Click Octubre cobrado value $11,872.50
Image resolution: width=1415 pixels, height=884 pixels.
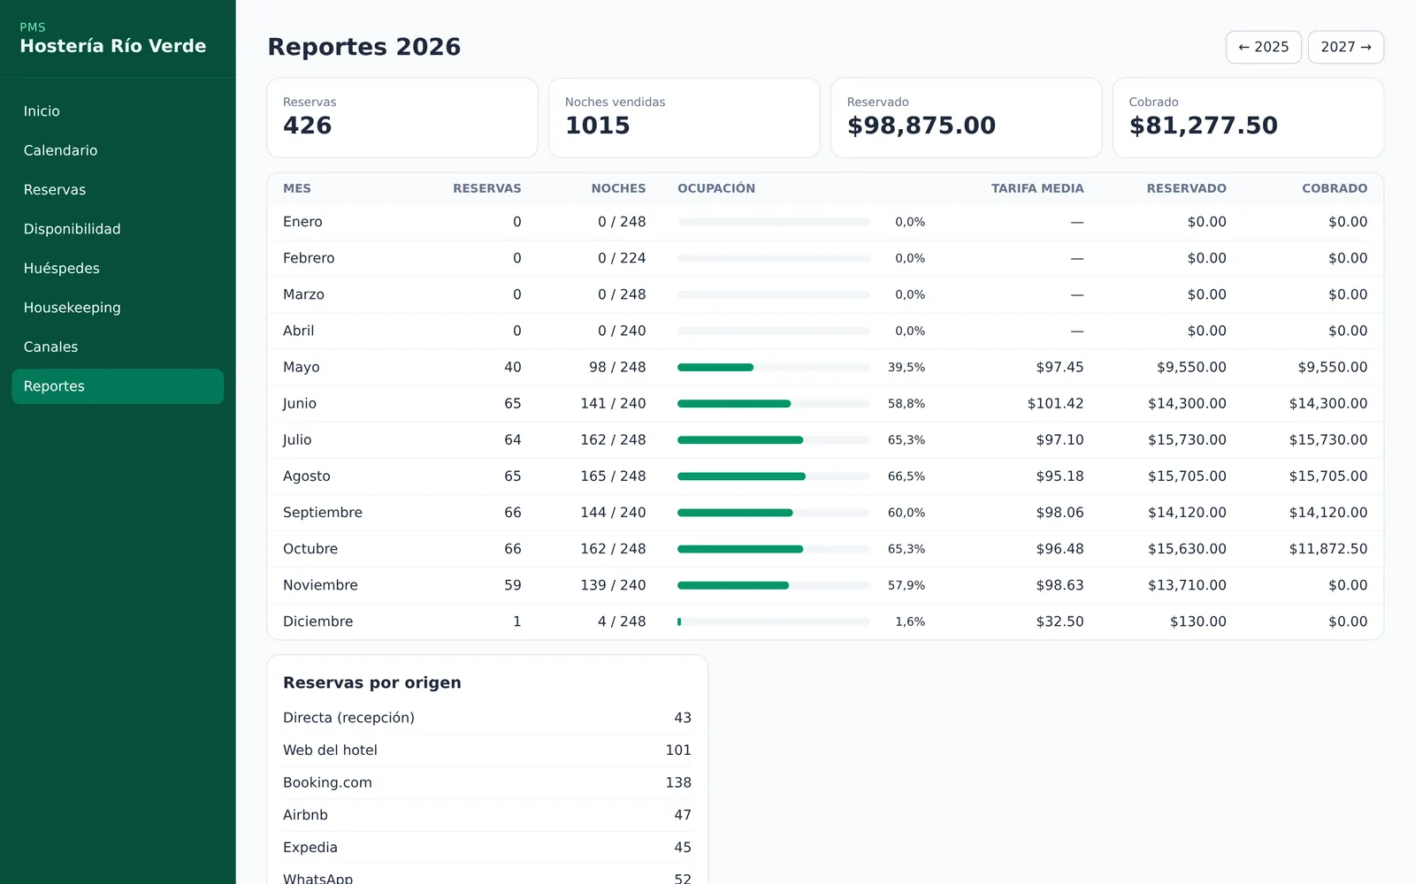tap(1328, 549)
